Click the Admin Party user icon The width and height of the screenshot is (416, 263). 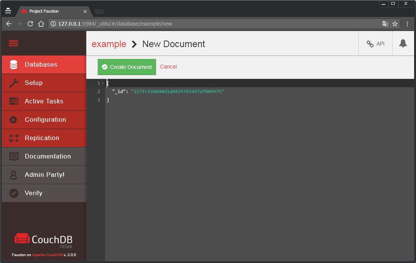pyautogui.click(x=14, y=175)
